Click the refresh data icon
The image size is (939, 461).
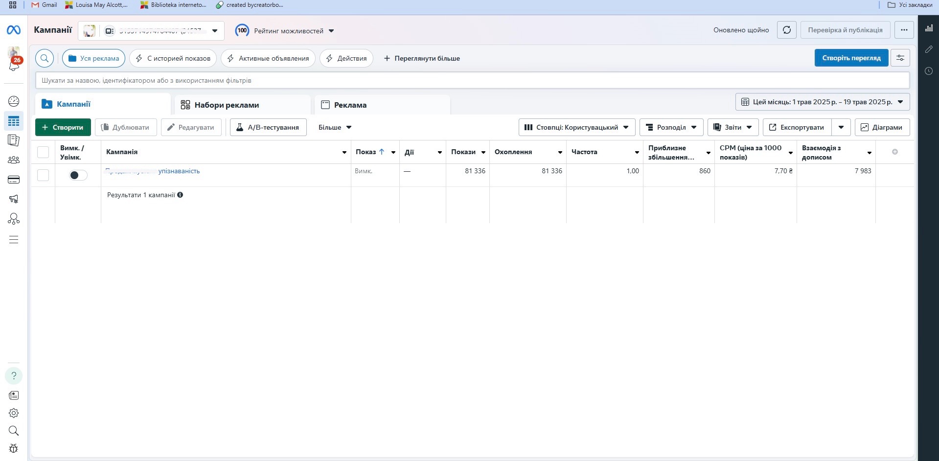click(x=787, y=30)
